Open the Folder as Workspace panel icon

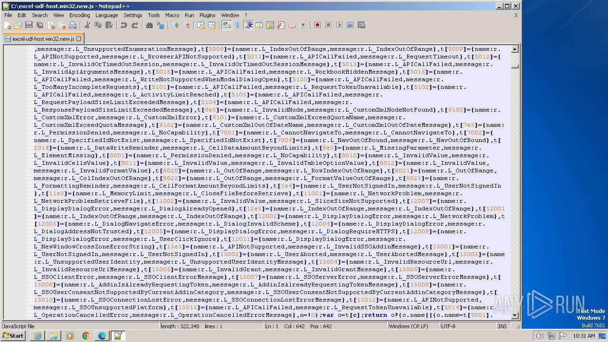[292, 25]
